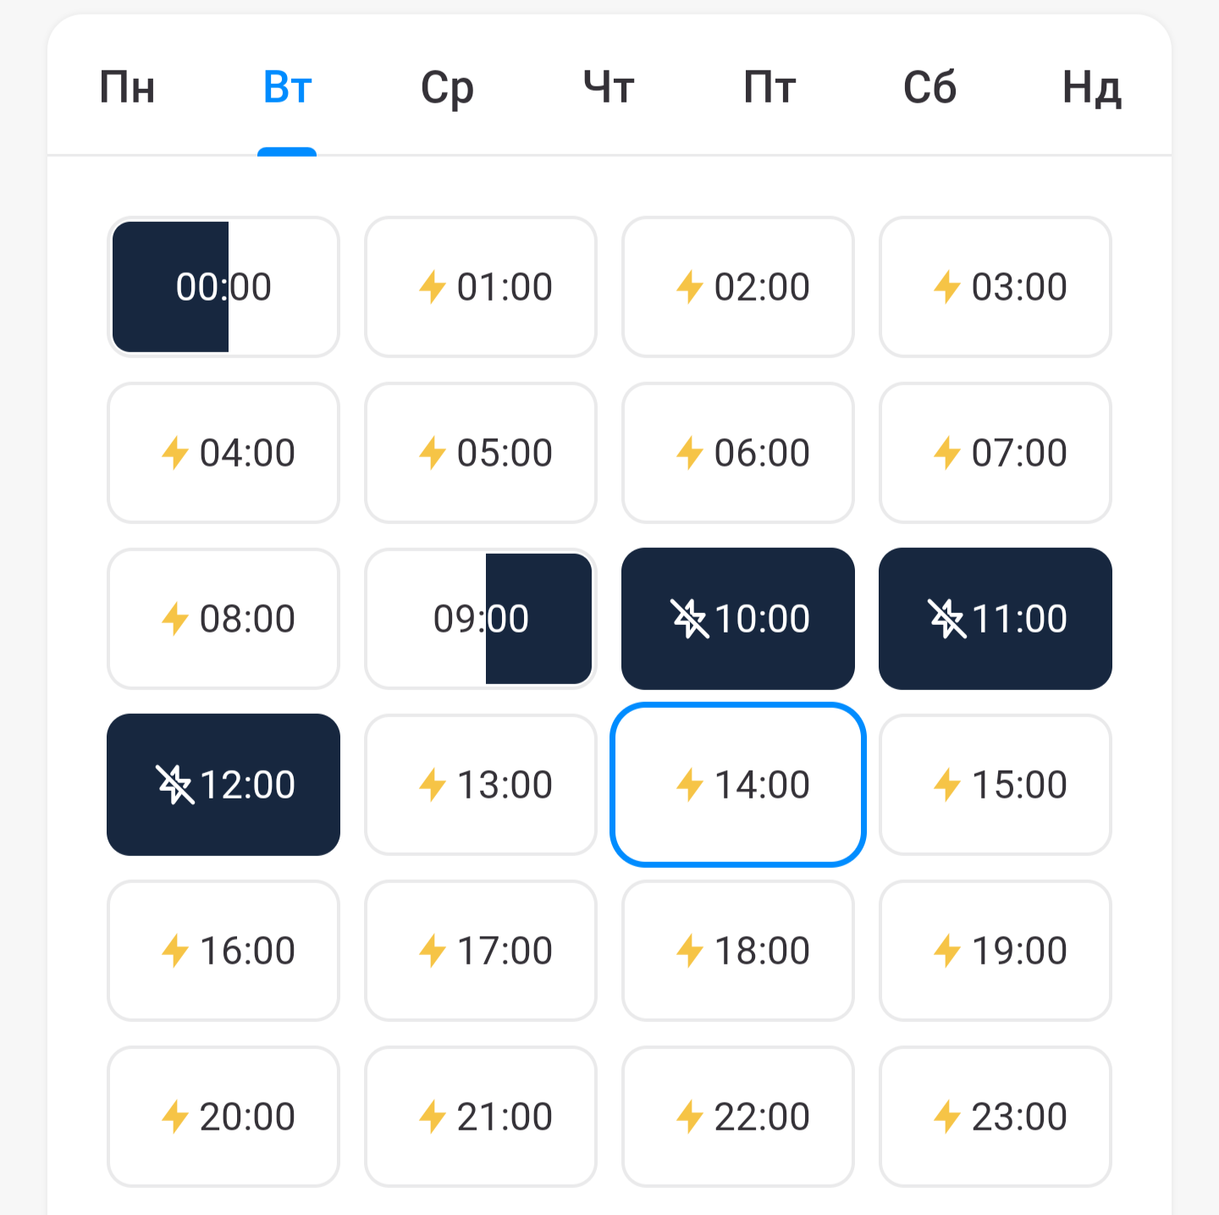Image resolution: width=1219 pixels, height=1215 pixels.
Task: Click the crossed-out lightning icon at 10:00
Action: coord(689,619)
